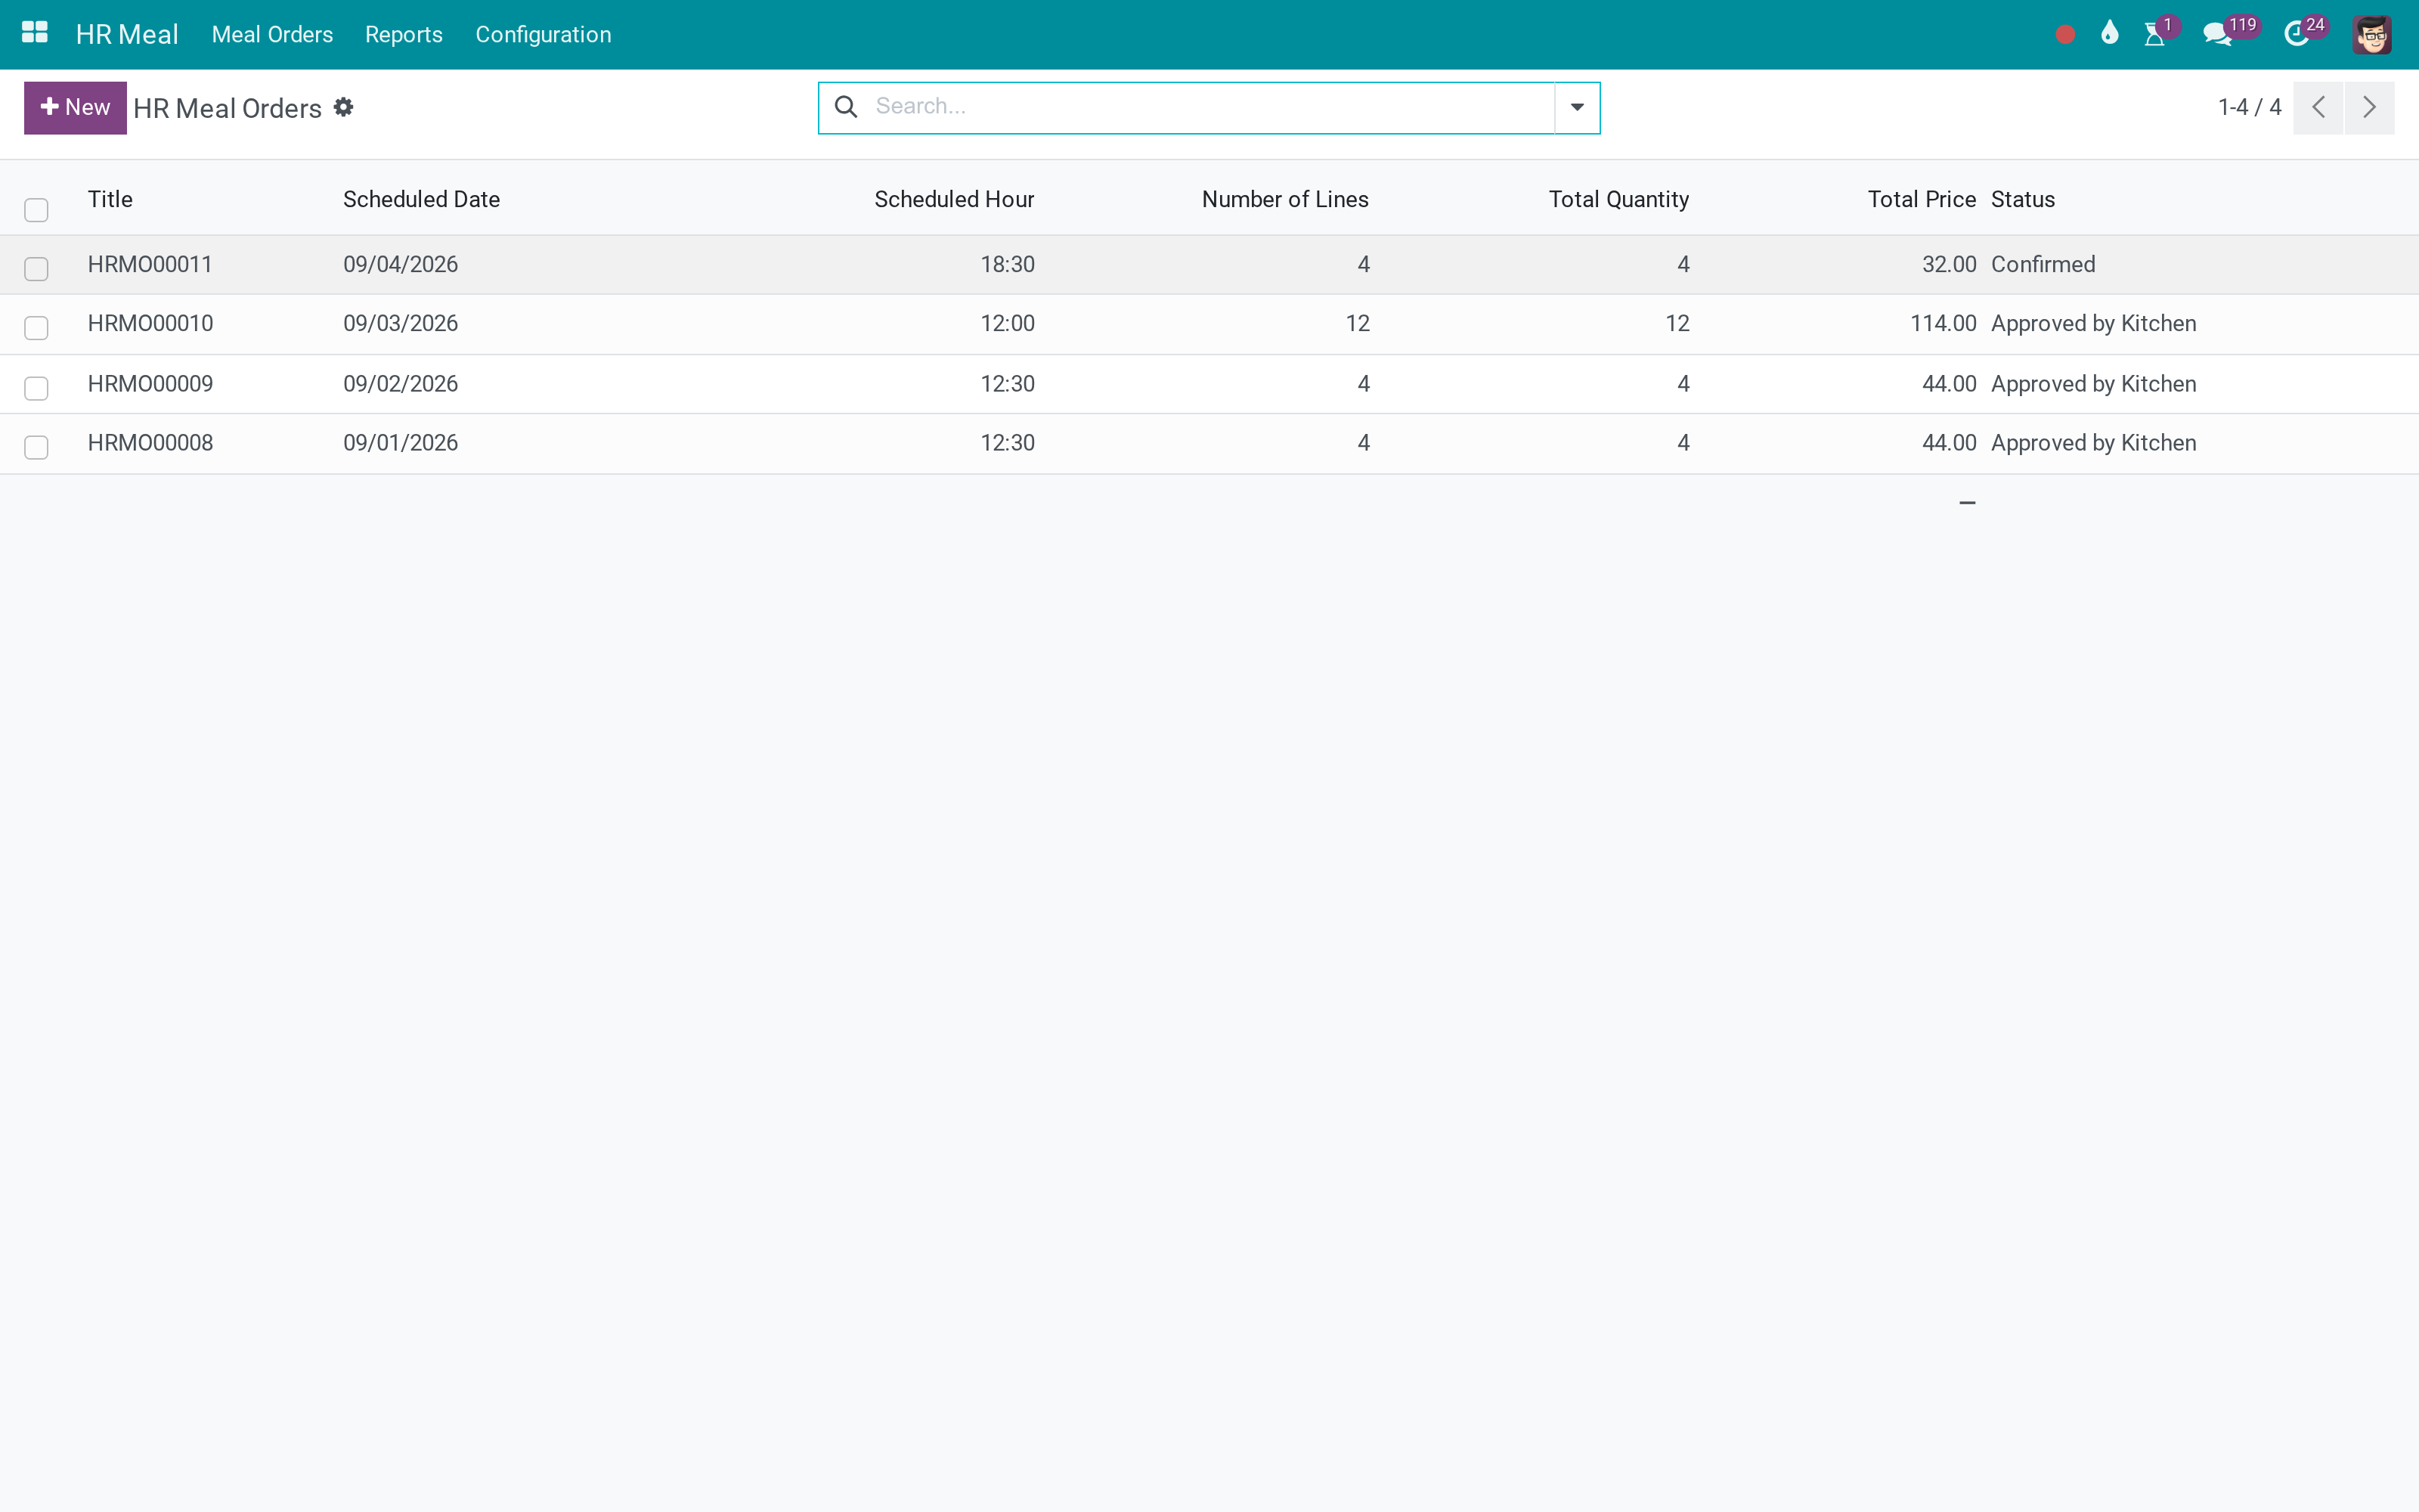Click the 32.00 total price cell
The image size is (2419, 1512).
click(x=1950, y=264)
